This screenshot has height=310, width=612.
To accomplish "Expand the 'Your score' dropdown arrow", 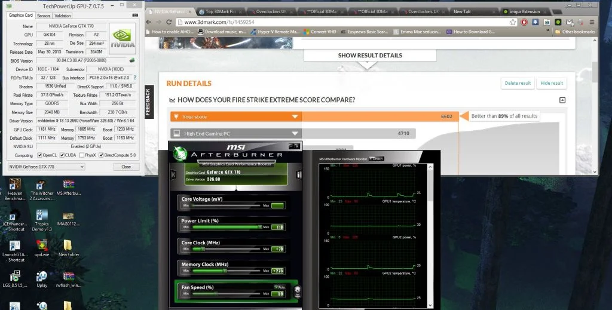I will coord(295,116).
